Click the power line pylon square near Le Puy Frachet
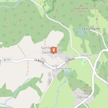Image resolution: width=108 pixels, height=108 pixels. pyautogui.click(x=97, y=19)
